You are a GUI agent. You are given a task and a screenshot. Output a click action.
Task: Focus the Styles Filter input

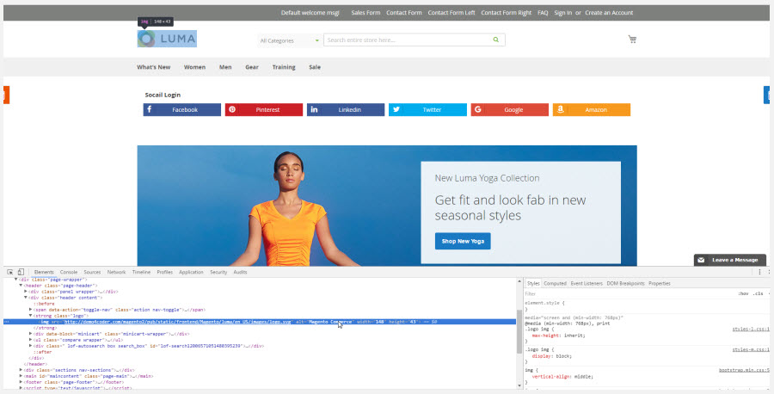630,293
